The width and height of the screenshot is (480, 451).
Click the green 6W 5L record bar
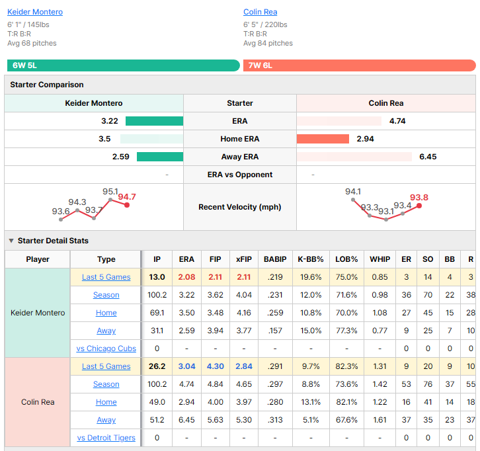pos(124,65)
